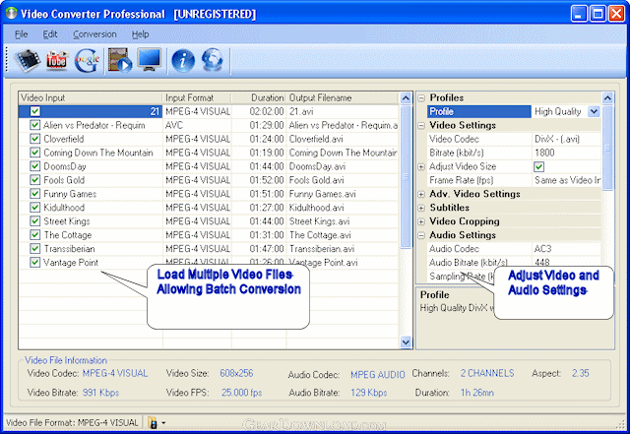The width and height of the screenshot is (630, 434).
Task: Click the settings panel scrollbar thumb
Action: click(x=607, y=148)
